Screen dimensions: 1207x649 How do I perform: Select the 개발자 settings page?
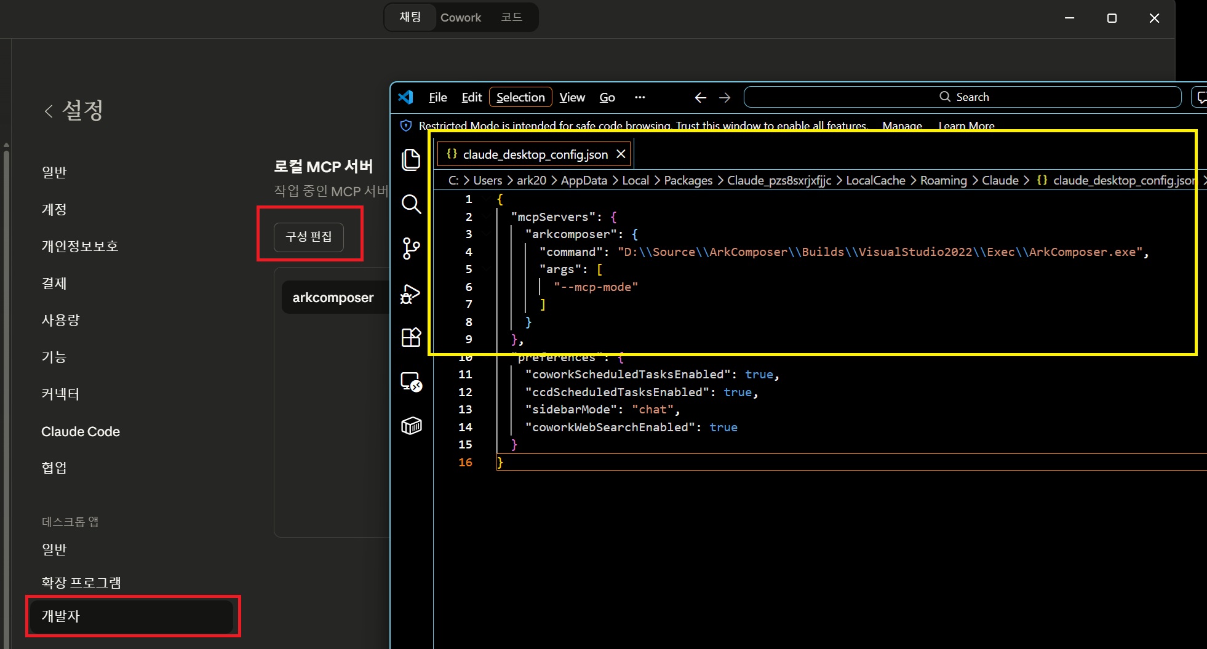pos(132,616)
